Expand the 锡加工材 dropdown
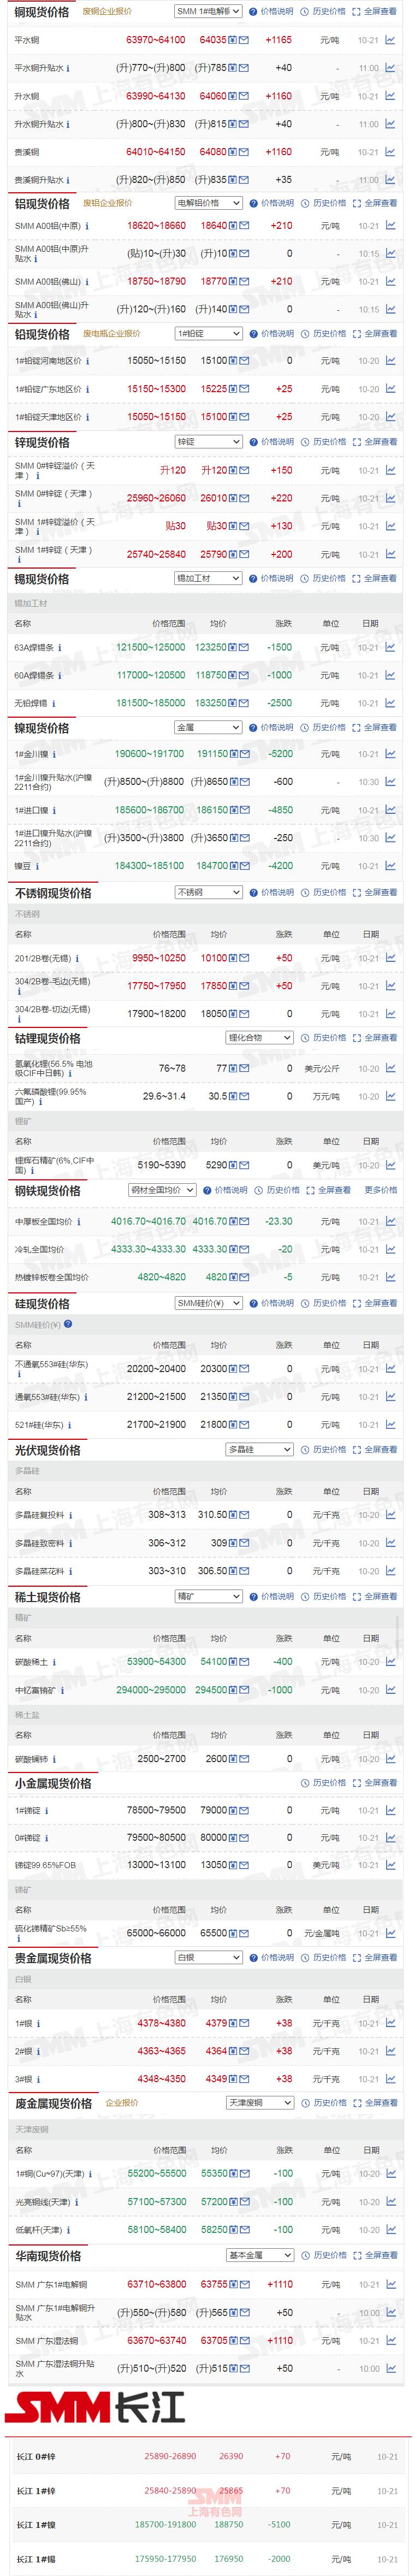The height and width of the screenshot is (2576, 414). [x=208, y=578]
